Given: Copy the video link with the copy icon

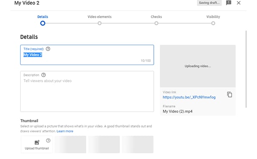Looking at the screenshot, I should click(x=229, y=94).
